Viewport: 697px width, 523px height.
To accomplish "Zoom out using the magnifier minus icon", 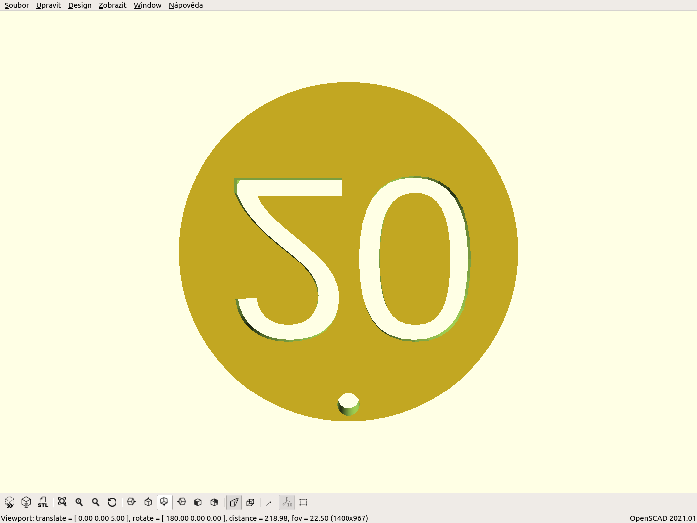I will point(96,502).
